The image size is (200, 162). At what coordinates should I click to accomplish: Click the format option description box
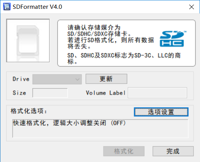click(x=100, y=128)
